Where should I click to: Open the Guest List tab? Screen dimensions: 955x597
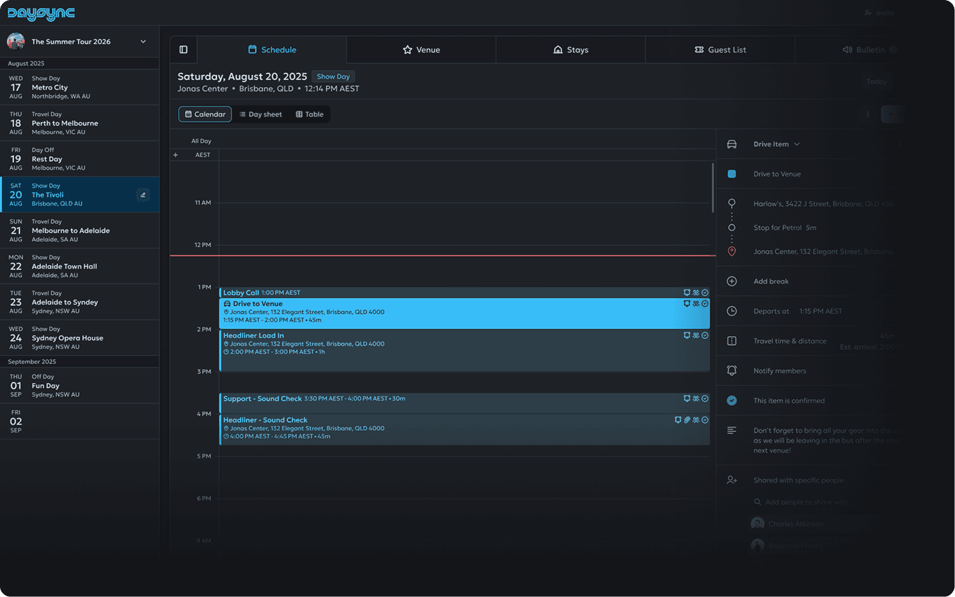(720, 49)
